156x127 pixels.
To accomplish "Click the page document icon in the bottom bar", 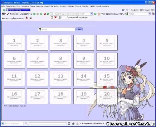I will click(77, 124).
